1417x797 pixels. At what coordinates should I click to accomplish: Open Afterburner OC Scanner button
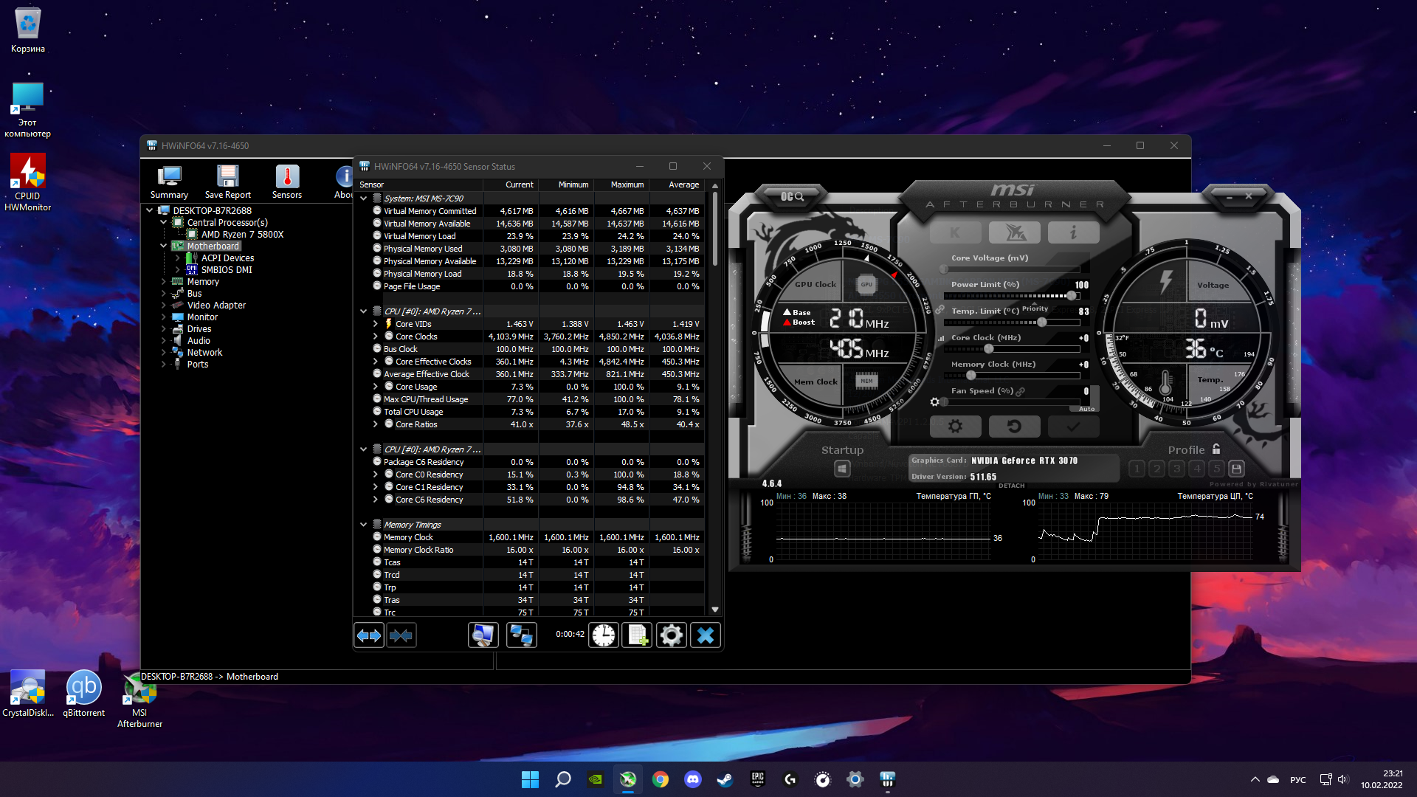(x=792, y=196)
